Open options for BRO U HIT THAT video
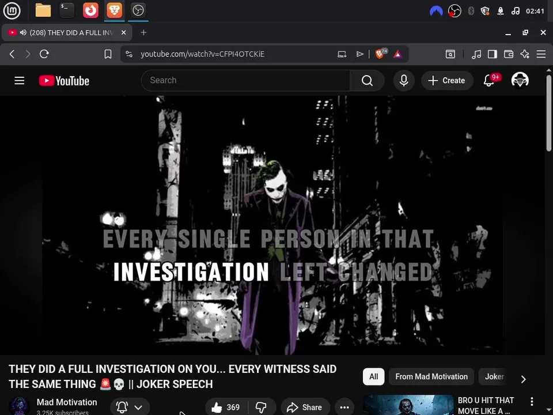The width and height of the screenshot is (553, 415). 532,401
